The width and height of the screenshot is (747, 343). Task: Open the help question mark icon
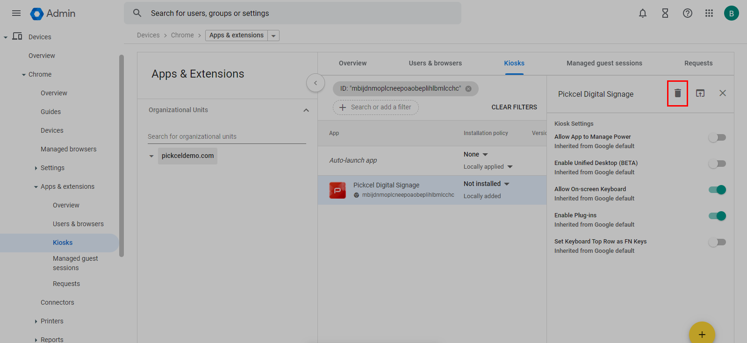pyautogui.click(x=688, y=13)
